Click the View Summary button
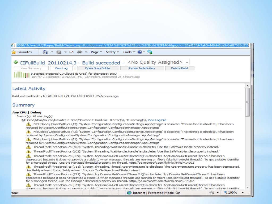This screenshot has width=272, height=204. coord(31,68)
